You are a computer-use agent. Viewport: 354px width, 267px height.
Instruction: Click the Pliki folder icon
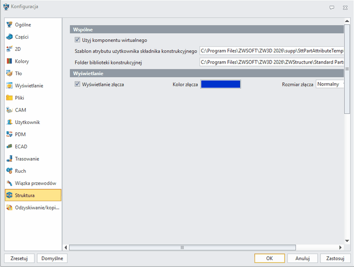click(10, 98)
